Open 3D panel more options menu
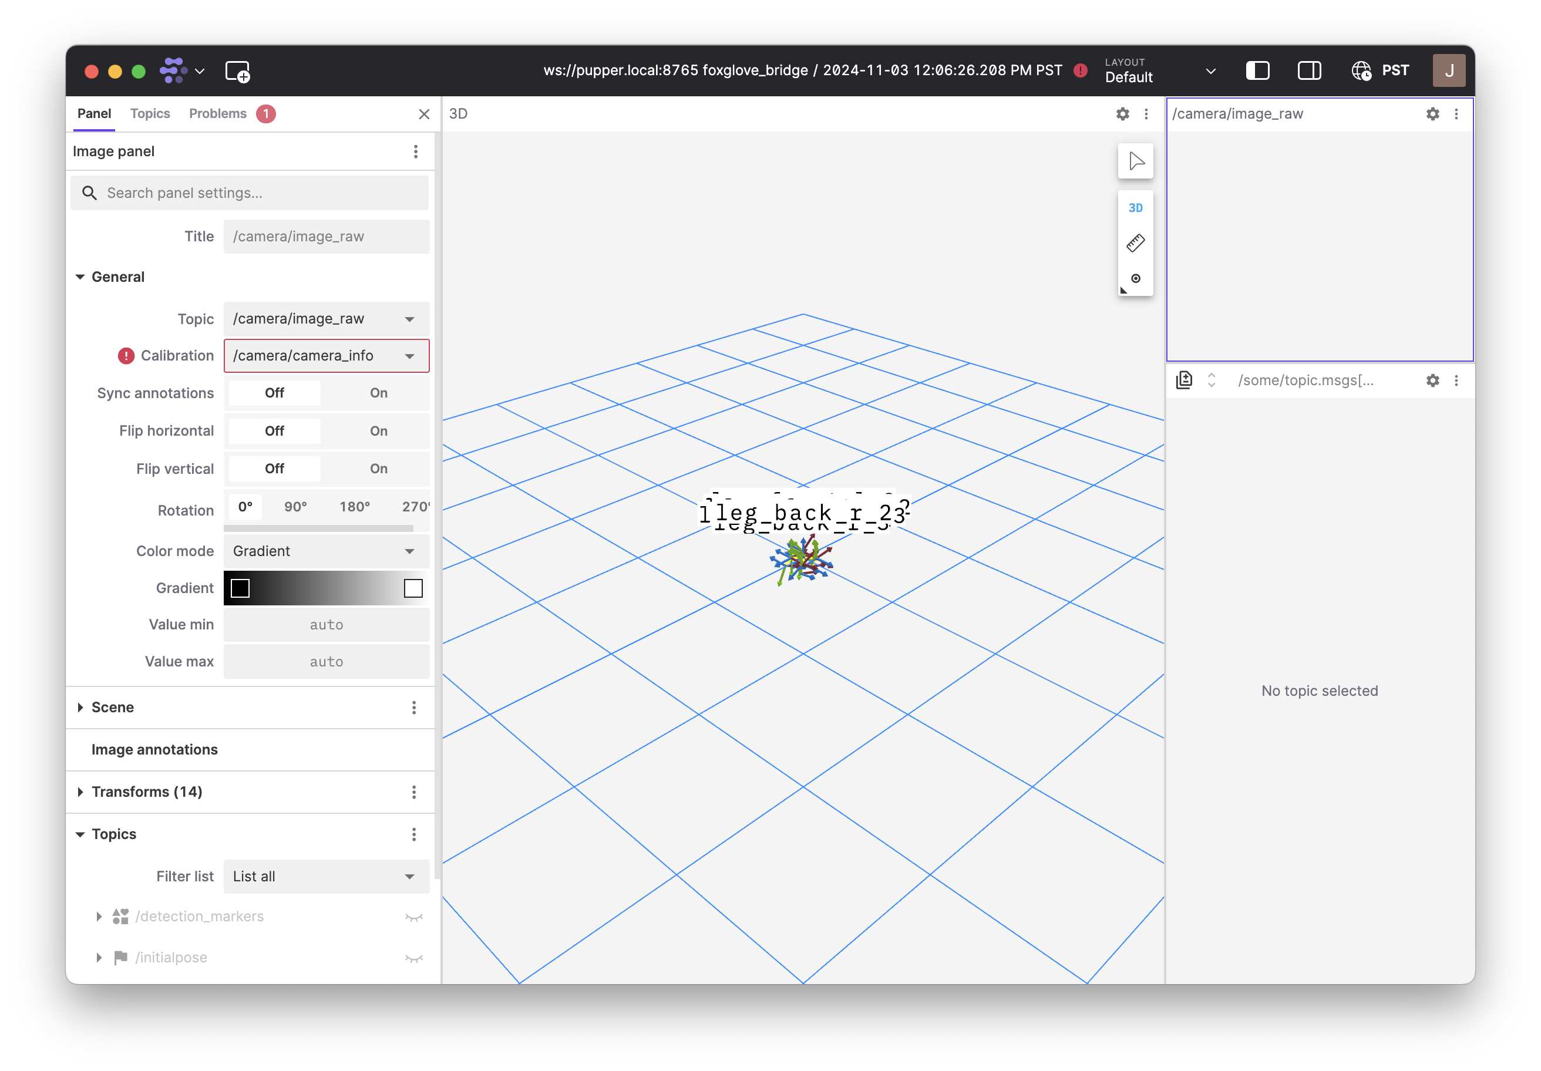Screen dimensions: 1541x1071 (x=1146, y=114)
